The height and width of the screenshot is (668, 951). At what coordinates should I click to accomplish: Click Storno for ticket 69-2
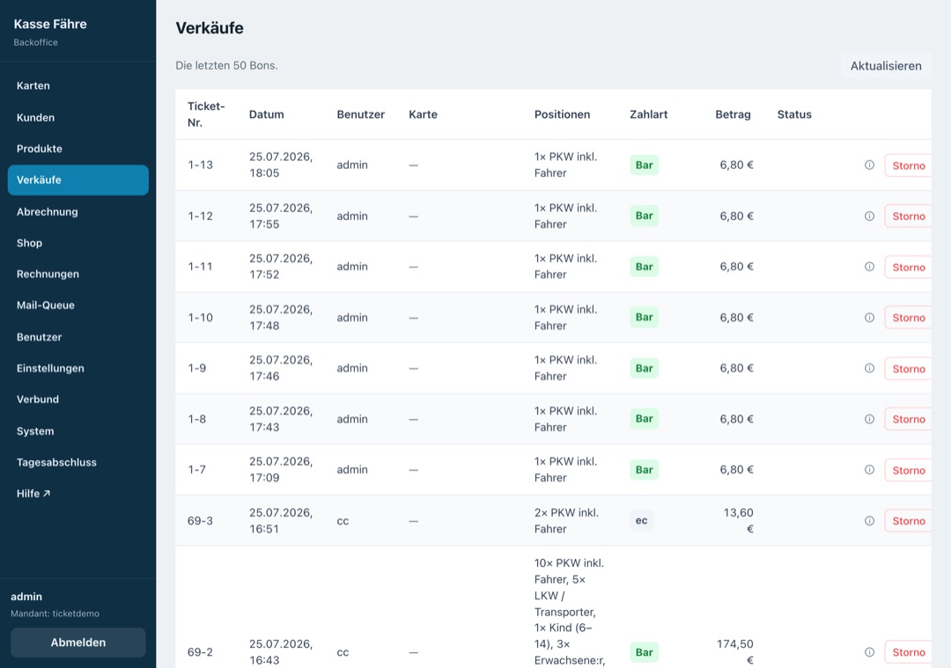[908, 652]
